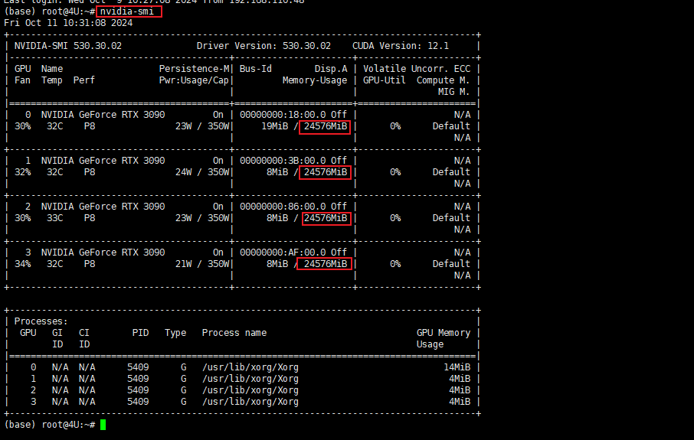Screen dimensions: 694x440
Task: Click the PID 5409 in the GPU 0 process row
Action: coord(139,367)
